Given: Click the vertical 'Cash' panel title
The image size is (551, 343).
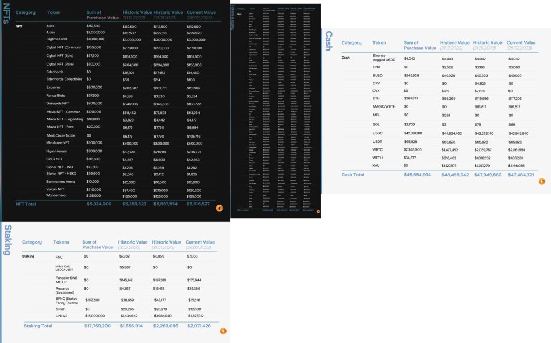Looking at the screenshot, I should point(329,41).
